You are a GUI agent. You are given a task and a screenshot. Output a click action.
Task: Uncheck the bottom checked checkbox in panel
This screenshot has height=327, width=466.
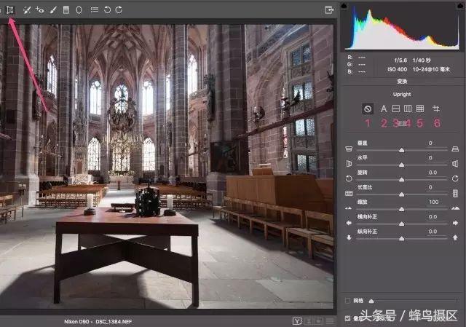pyautogui.click(x=348, y=318)
